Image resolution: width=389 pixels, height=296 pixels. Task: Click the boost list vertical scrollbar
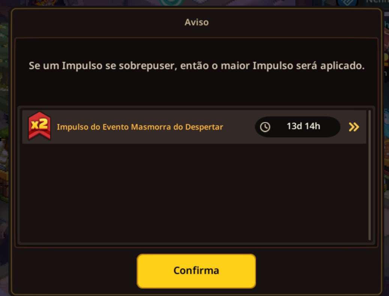[369, 175]
